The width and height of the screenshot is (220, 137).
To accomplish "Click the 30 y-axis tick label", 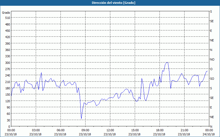I will tap(9, 120).
